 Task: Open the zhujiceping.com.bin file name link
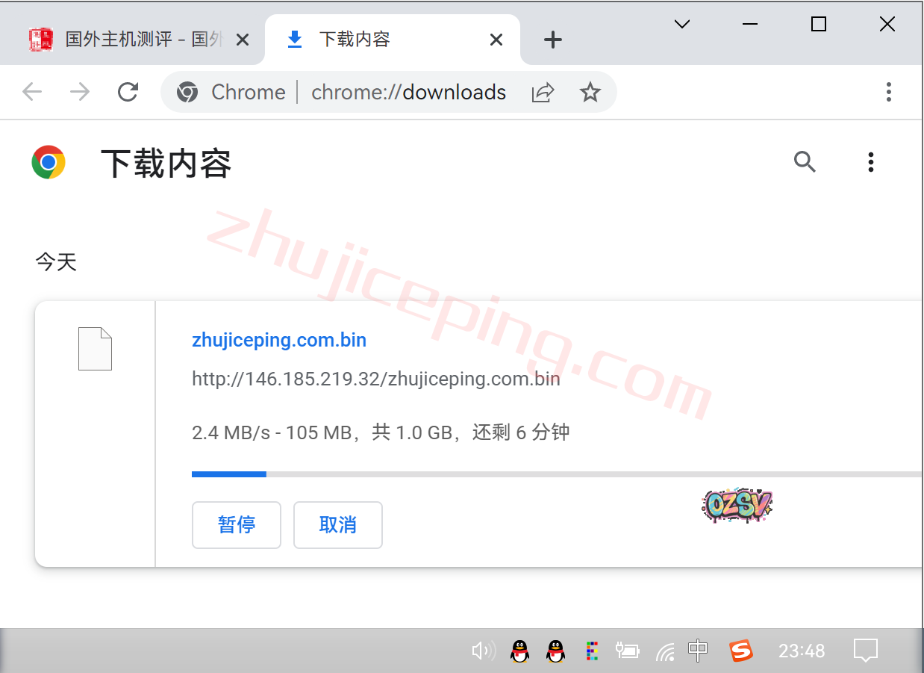pos(279,341)
